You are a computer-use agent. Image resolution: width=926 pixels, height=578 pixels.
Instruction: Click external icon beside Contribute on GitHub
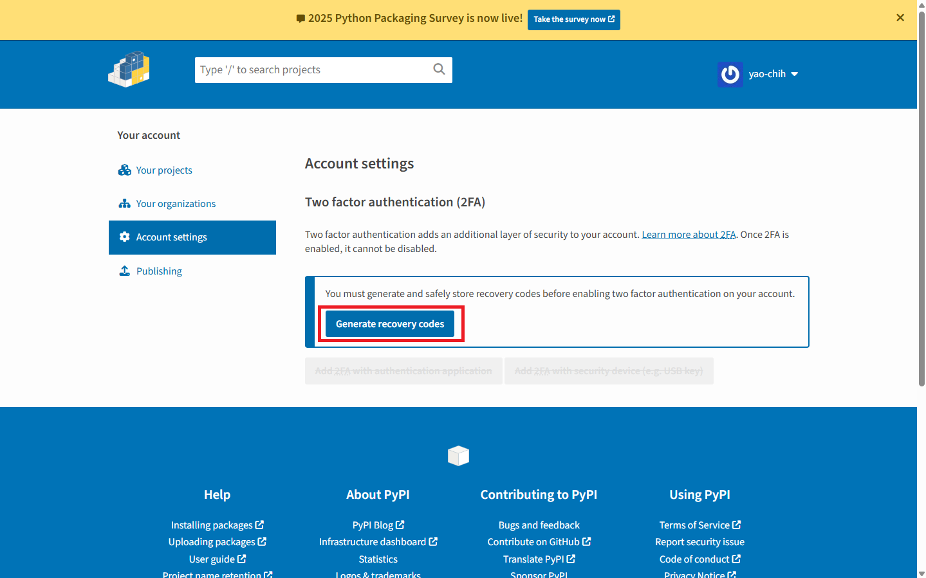(x=586, y=541)
